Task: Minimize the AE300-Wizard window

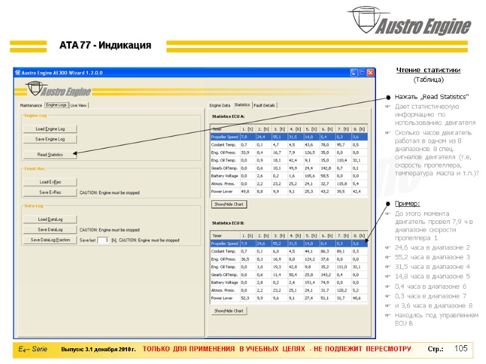Action: click(x=354, y=73)
